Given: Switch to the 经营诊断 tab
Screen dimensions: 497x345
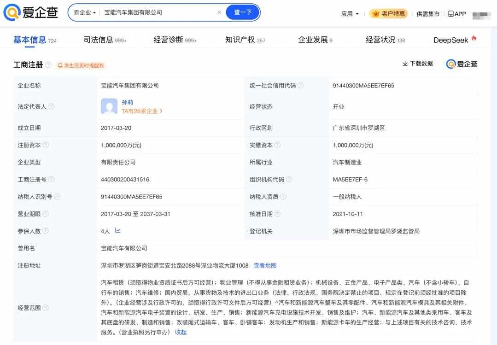Looking at the screenshot, I should coord(175,40).
